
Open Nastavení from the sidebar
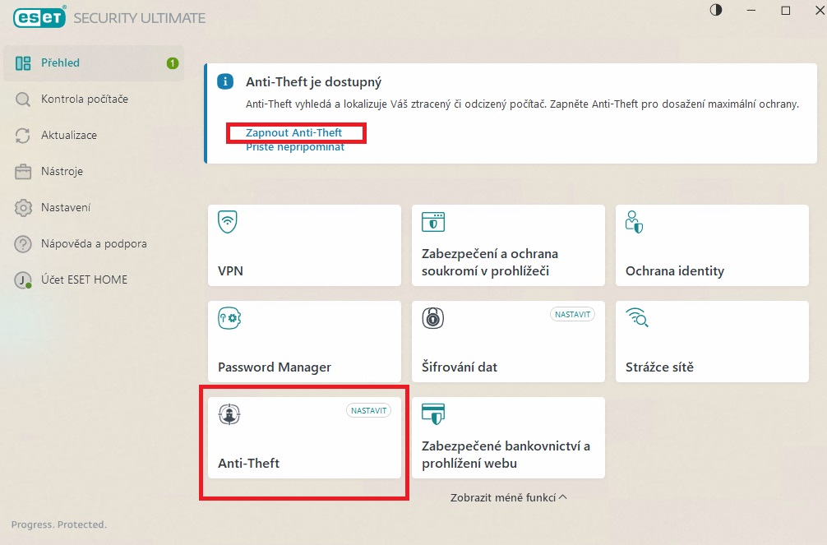[94, 208]
